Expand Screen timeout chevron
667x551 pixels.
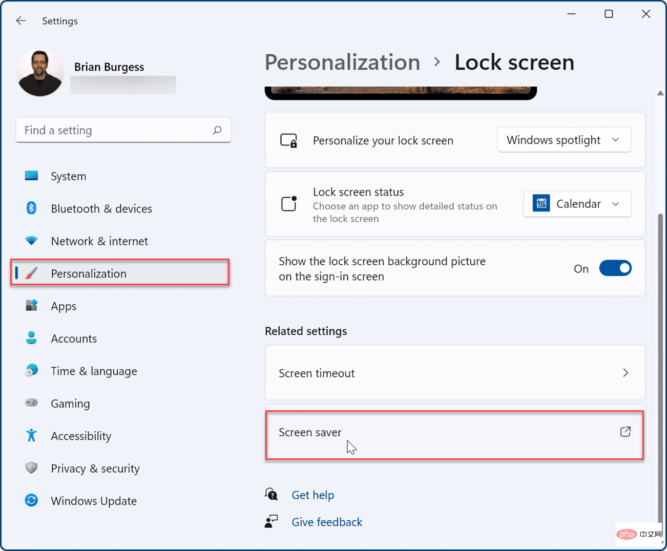626,373
